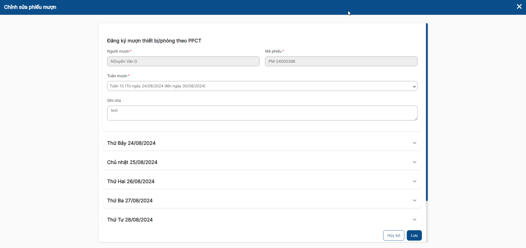526x248 pixels.
Task: Expand chevron for Thứ Ba 27/08/2024
Action: (x=415, y=200)
